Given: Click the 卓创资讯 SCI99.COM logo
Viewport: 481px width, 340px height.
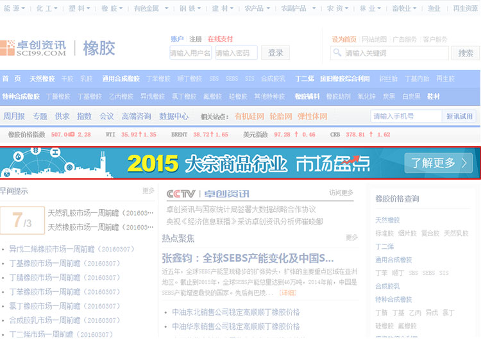Looking at the screenshot, I should [33, 48].
